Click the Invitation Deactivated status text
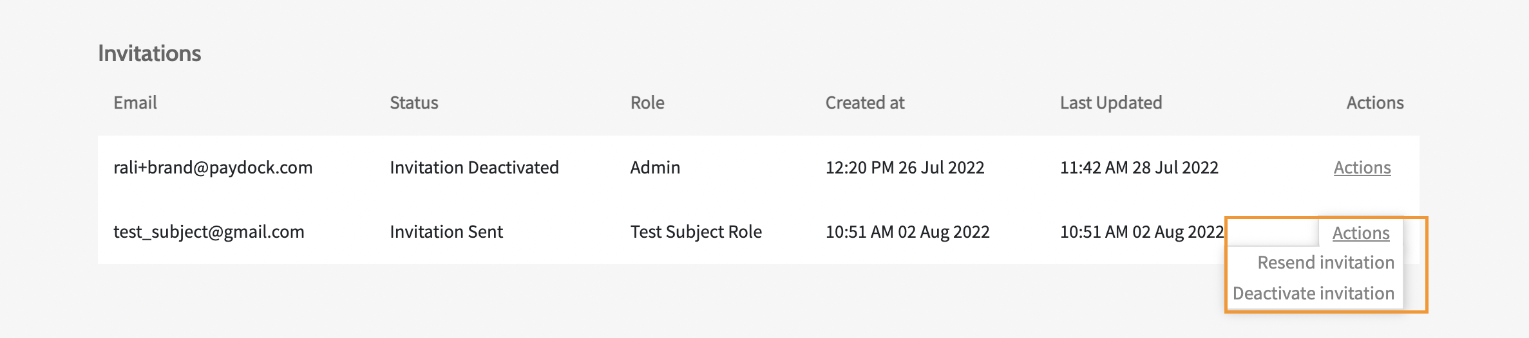Image resolution: width=1529 pixels, height=338 pixels. click(474, 168)
